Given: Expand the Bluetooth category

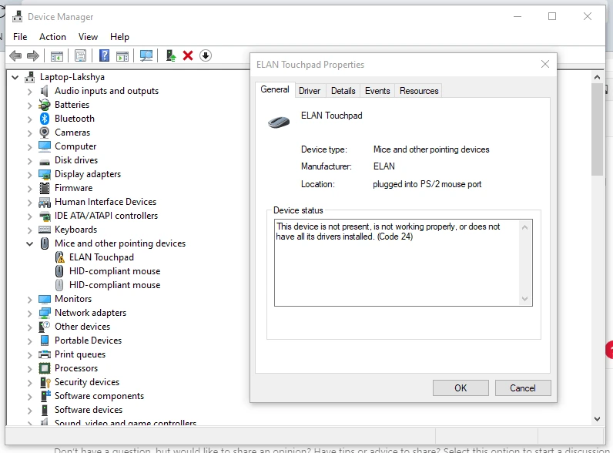Looking at the screenshot, I should coord(30,119).
